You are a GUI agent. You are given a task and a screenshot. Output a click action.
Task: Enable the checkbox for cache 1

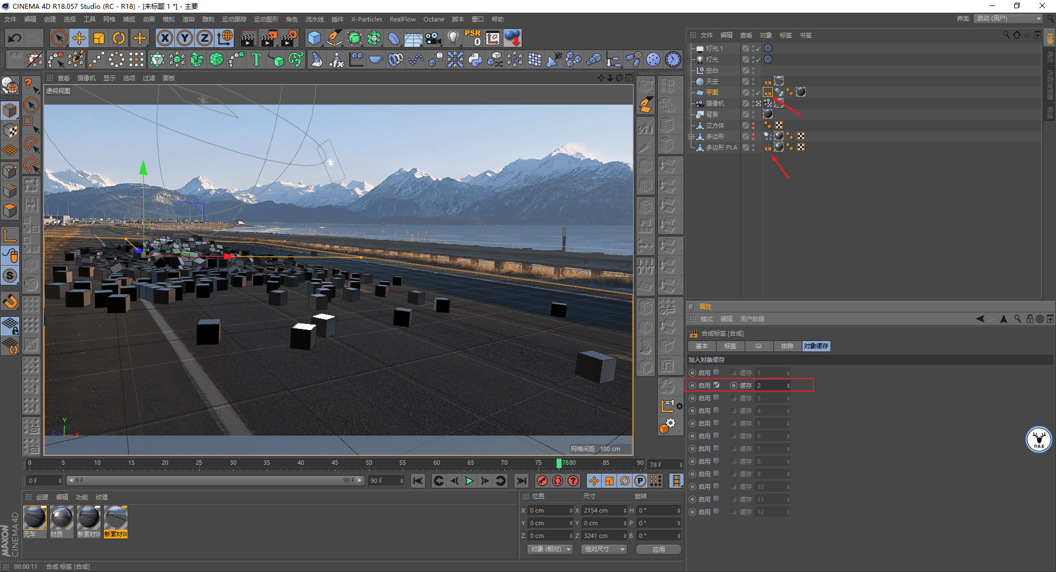pyautogui.click(x=717, y=372)
